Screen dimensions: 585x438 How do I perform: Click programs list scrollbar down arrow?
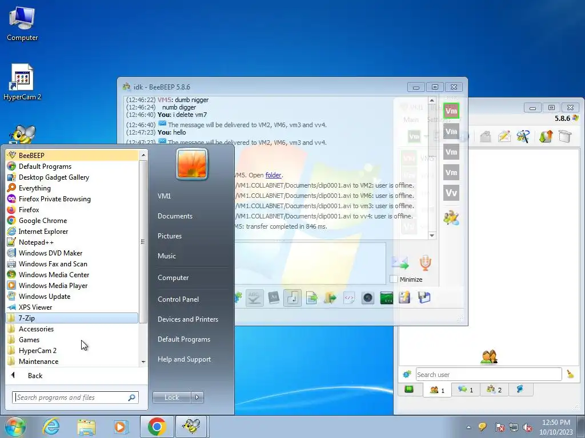coord(143,362)
